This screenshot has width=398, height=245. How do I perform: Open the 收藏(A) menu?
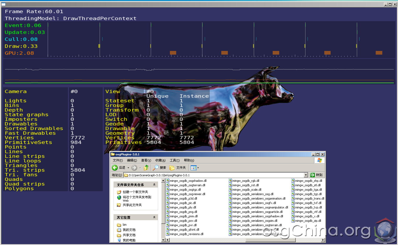tap(160, 160)
